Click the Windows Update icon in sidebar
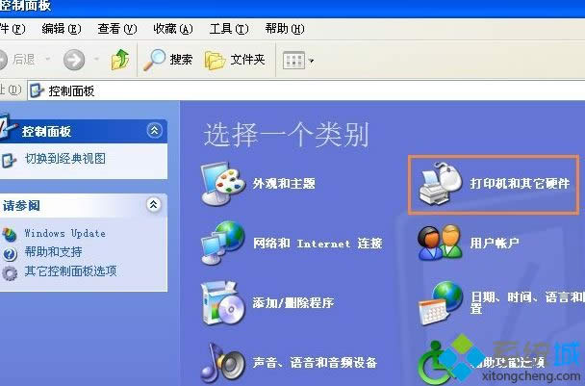The width and height of the screenshot is (585, 386). (x=10, y=235)
